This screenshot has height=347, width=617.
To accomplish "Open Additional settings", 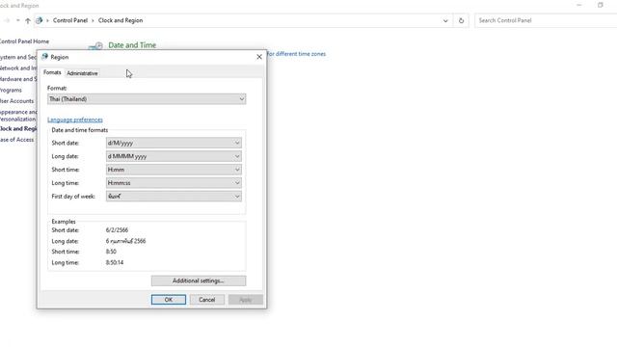I will click(199, 280).
